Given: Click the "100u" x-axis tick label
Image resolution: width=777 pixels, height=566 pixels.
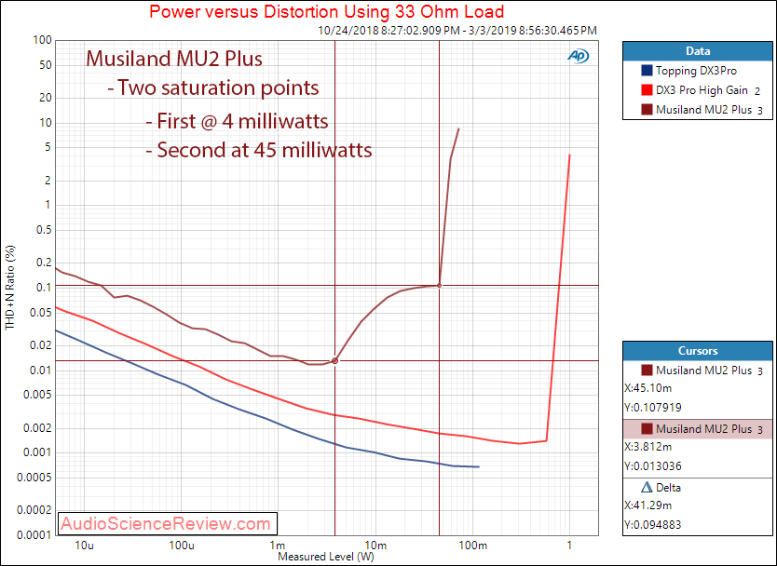Looking at the screenshot, I should click(182, 546).
